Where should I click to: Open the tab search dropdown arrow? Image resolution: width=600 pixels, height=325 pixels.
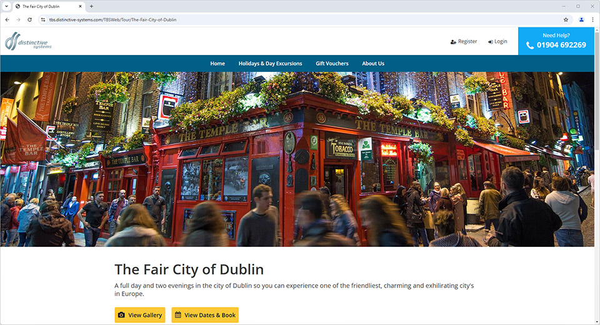click(x=6, y=6)
